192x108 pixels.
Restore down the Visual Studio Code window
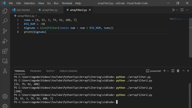[x=178, y=3]
